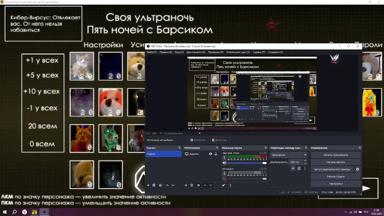
Task: Add a new source in Источники dock
Action: (x=186, y=185)
